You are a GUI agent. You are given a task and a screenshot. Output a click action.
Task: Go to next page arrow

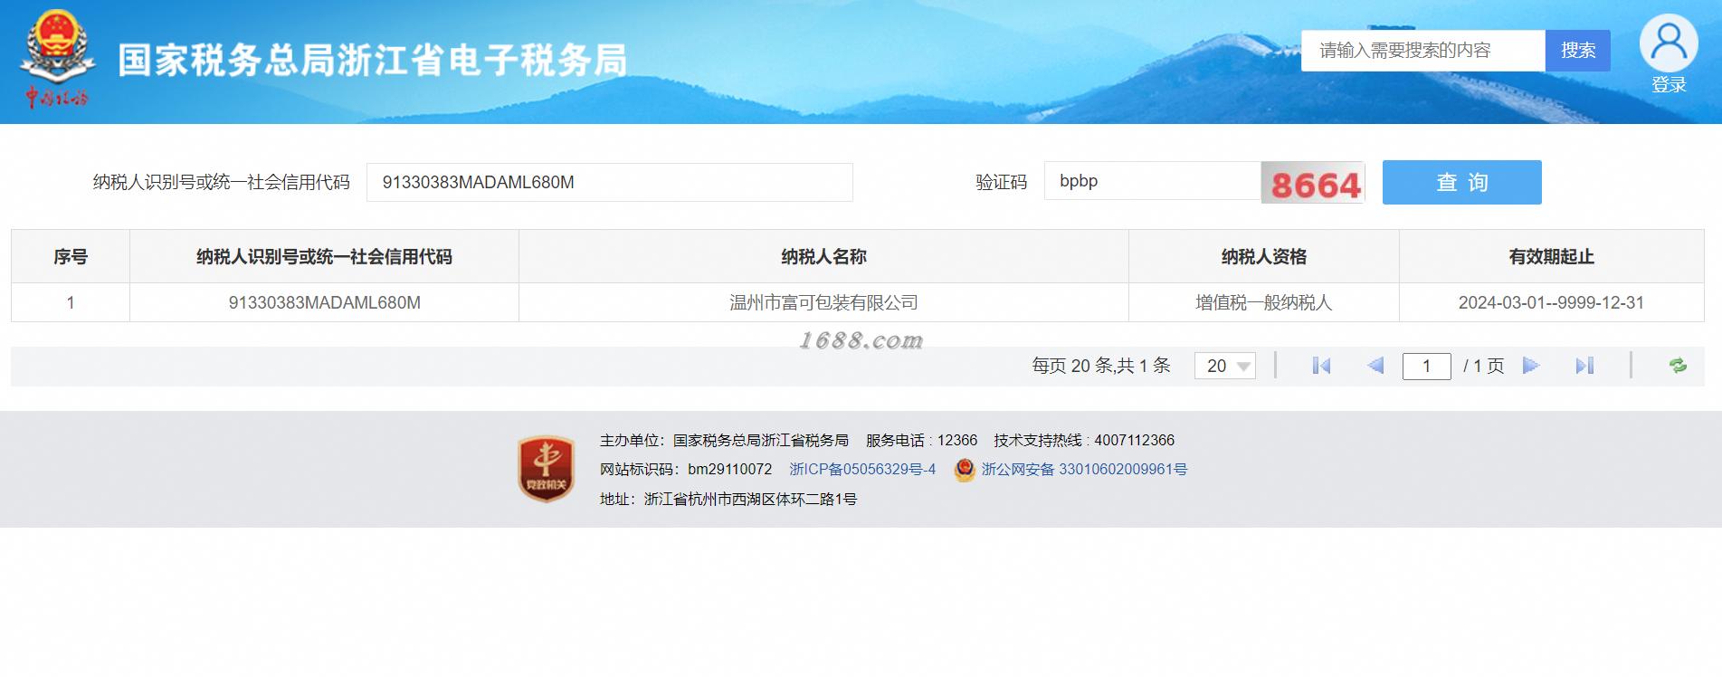pos(1531,366)
